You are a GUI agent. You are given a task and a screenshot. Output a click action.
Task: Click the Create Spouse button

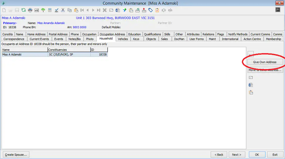tap(16, 155)
